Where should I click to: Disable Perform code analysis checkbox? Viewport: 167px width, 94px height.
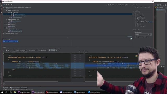pos(136,20)
